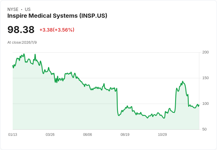Click the chart peak near 200 in January
Viewport: 217px width, 150px height.
[x=24, y=54]
